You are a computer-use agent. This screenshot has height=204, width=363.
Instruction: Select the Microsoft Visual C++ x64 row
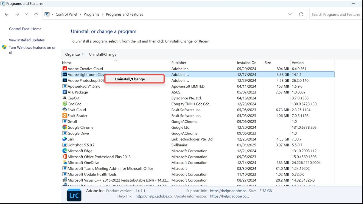coord(198,180)
